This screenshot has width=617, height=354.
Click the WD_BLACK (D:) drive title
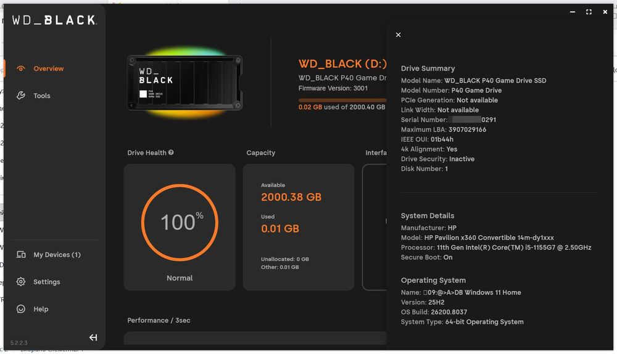click(x=342, y=64)
